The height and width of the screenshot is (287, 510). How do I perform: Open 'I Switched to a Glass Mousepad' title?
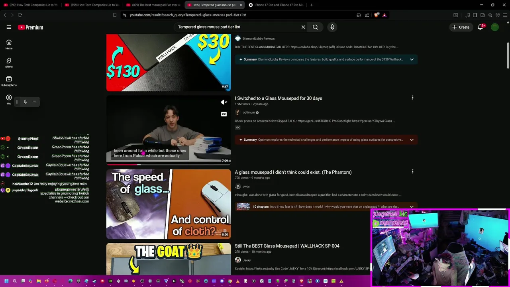(279, 98)
